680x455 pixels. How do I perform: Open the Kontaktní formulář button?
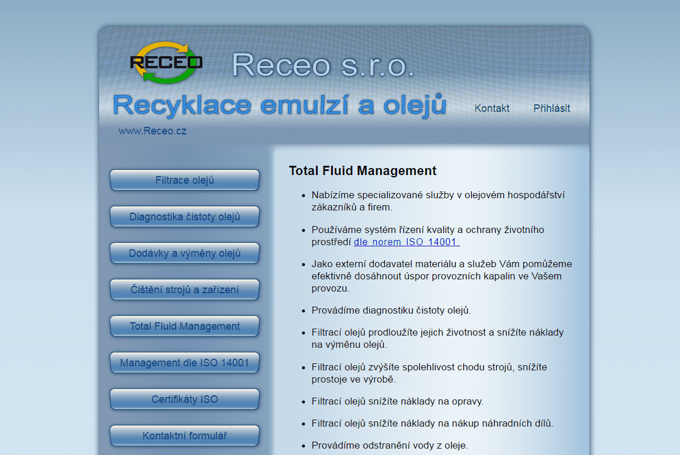pyautogui.click(x=185, y=435)
